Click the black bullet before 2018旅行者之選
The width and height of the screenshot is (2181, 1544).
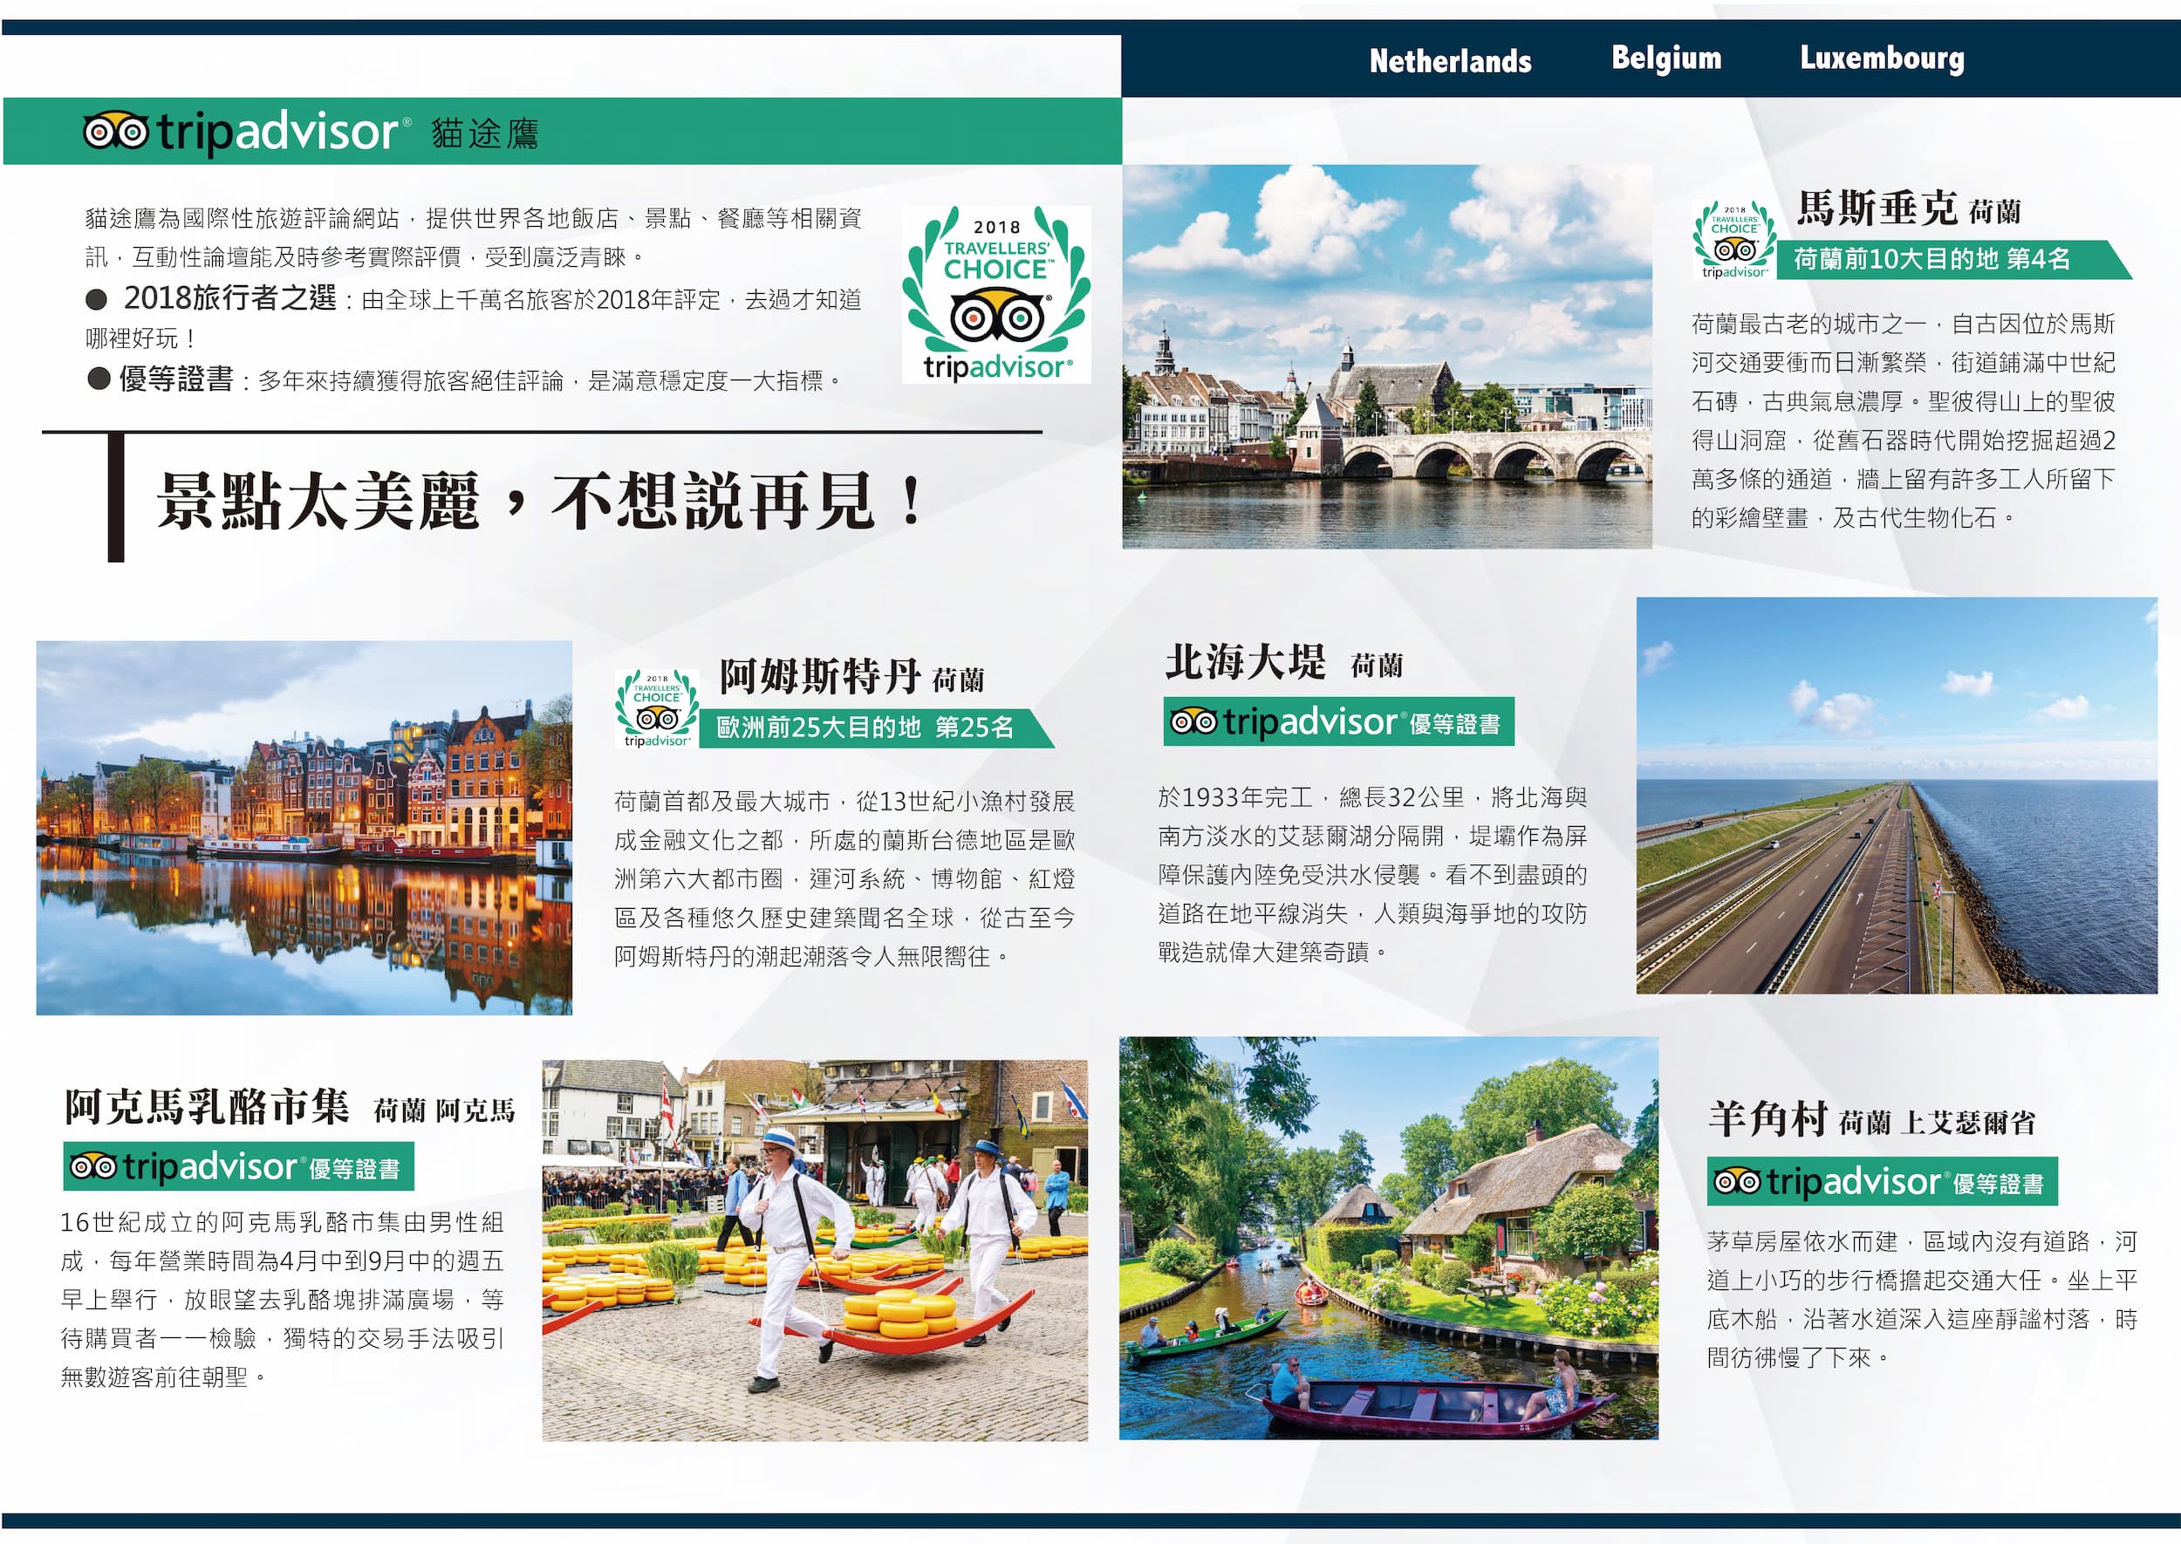click(x=96, y=299)
